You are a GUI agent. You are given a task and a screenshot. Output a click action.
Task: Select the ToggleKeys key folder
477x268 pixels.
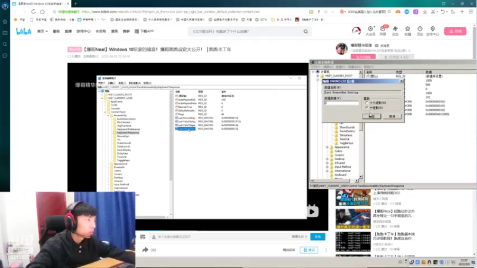346,143
